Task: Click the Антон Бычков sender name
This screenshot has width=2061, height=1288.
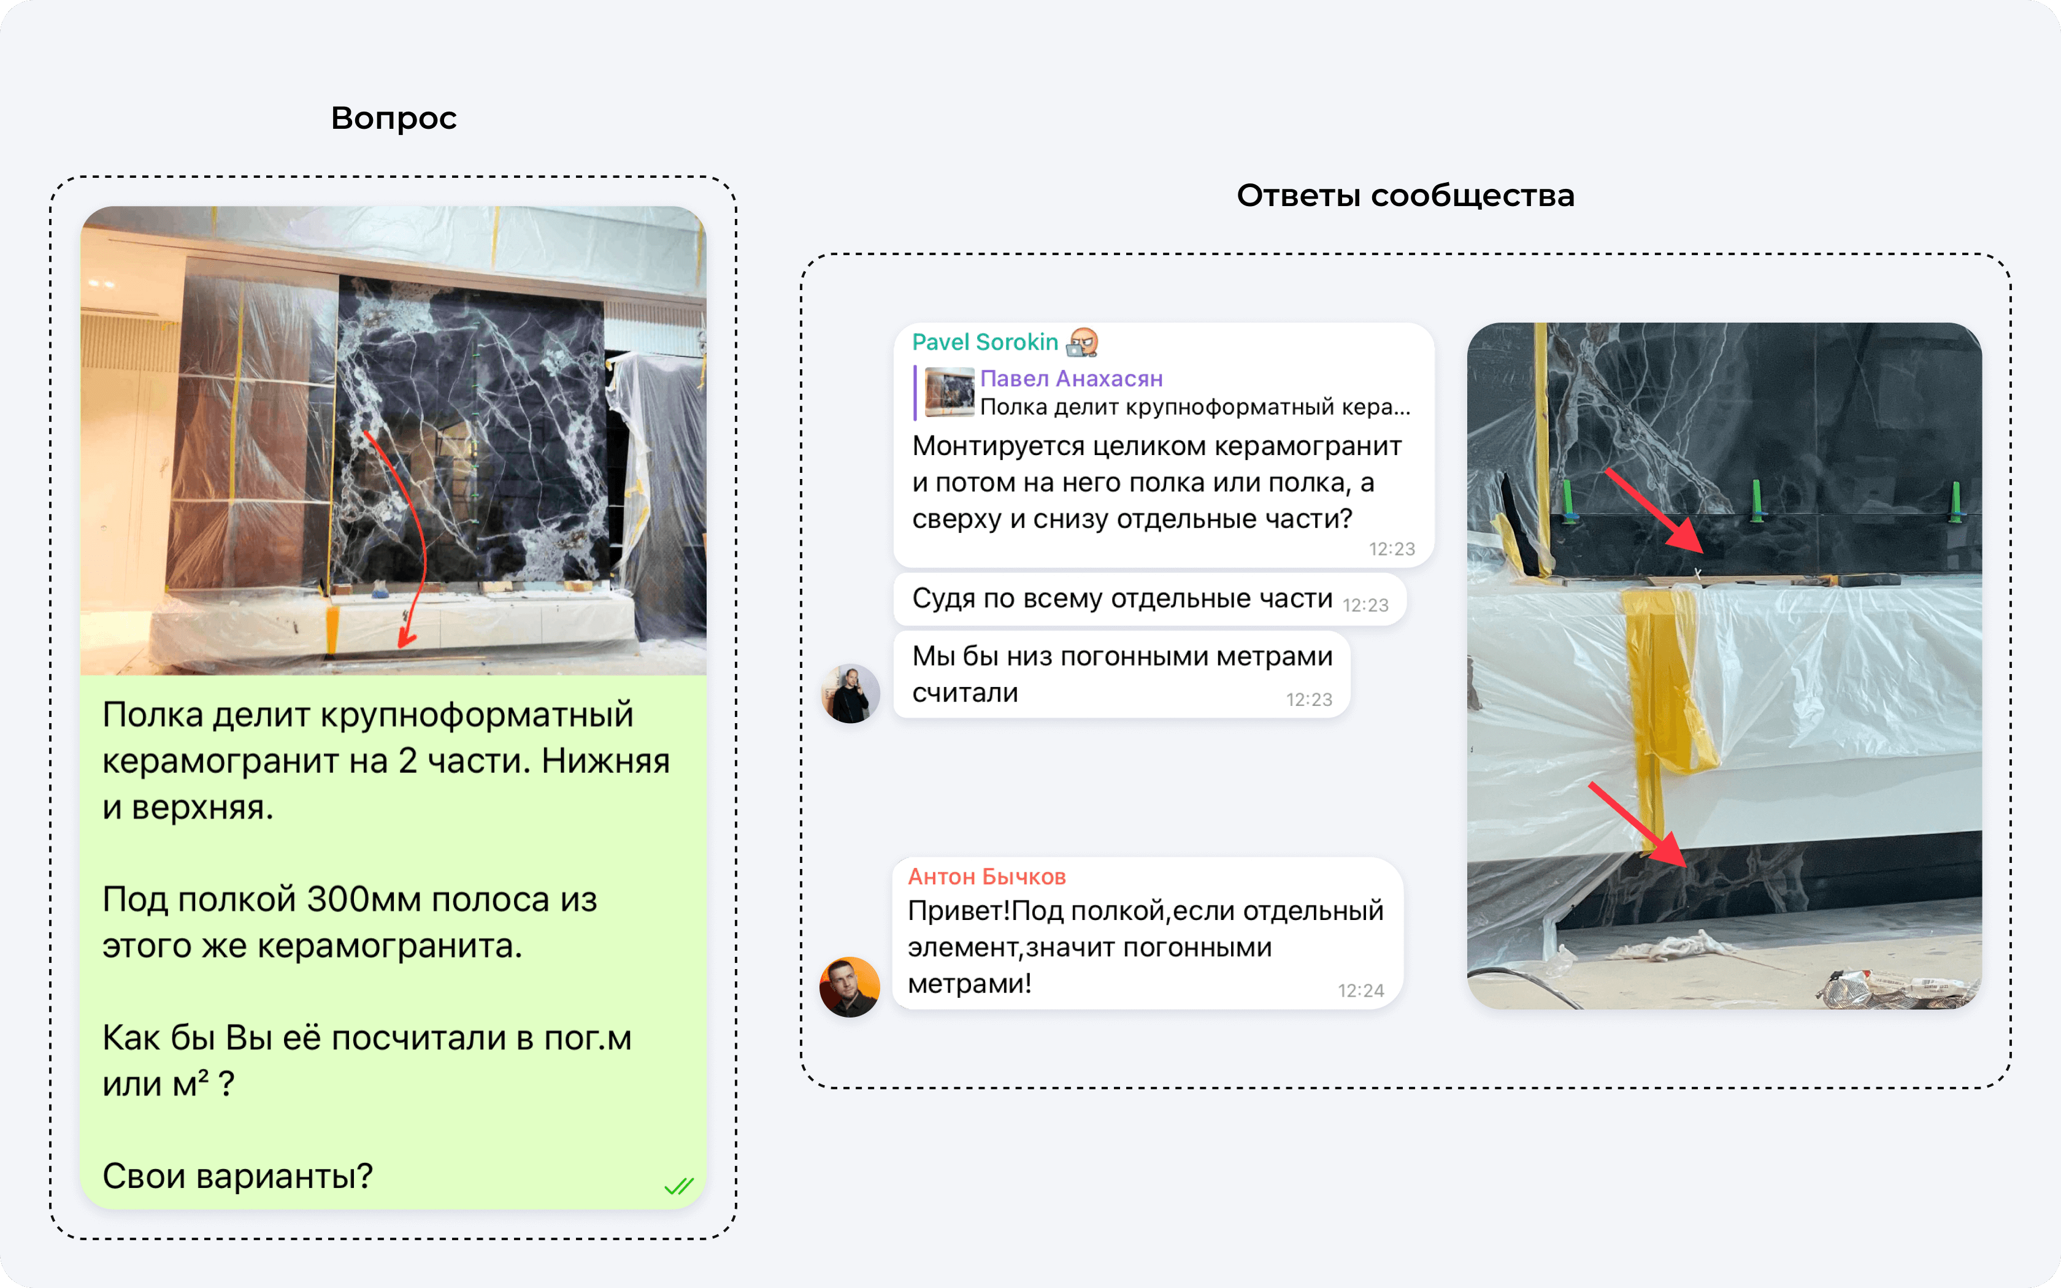Action: point(986,876)
